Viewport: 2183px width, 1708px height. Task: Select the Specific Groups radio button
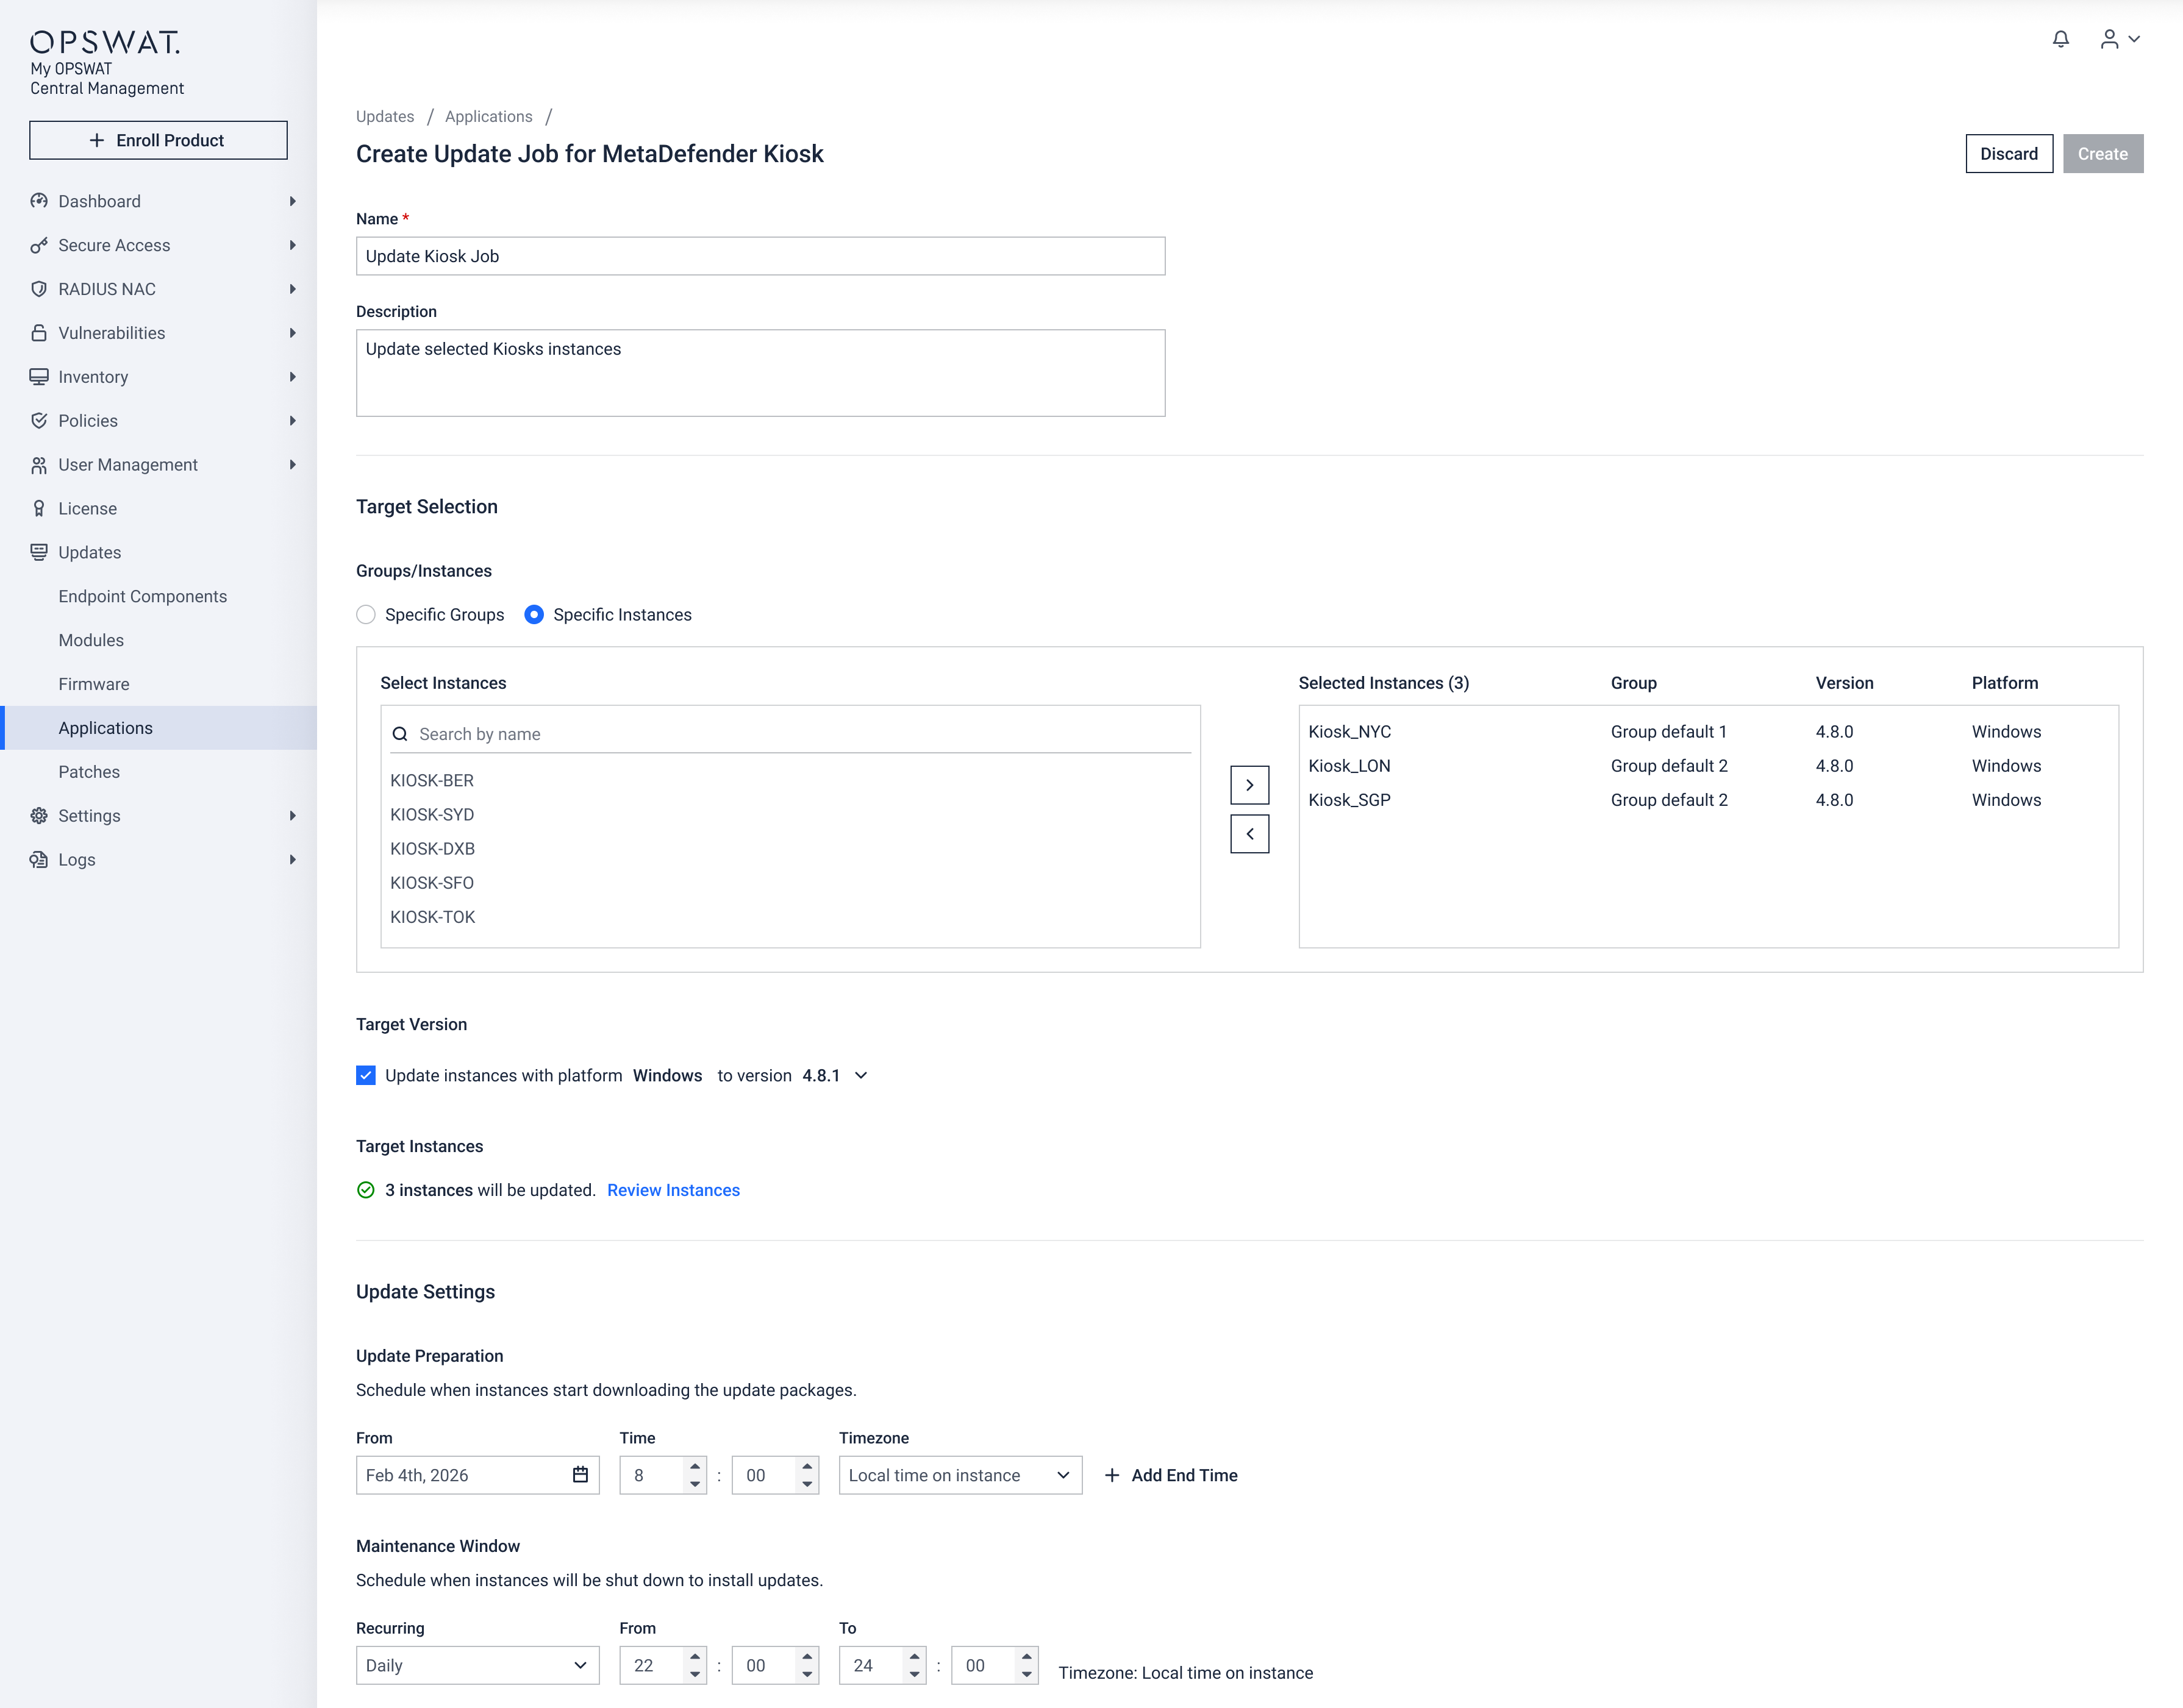click(366, 614)
